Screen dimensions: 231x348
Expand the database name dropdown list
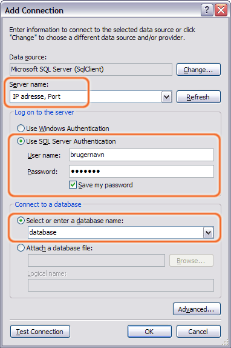pos(209,233)
